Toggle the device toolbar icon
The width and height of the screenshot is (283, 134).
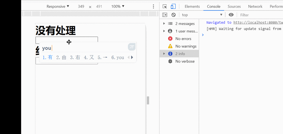pos(173,6)
